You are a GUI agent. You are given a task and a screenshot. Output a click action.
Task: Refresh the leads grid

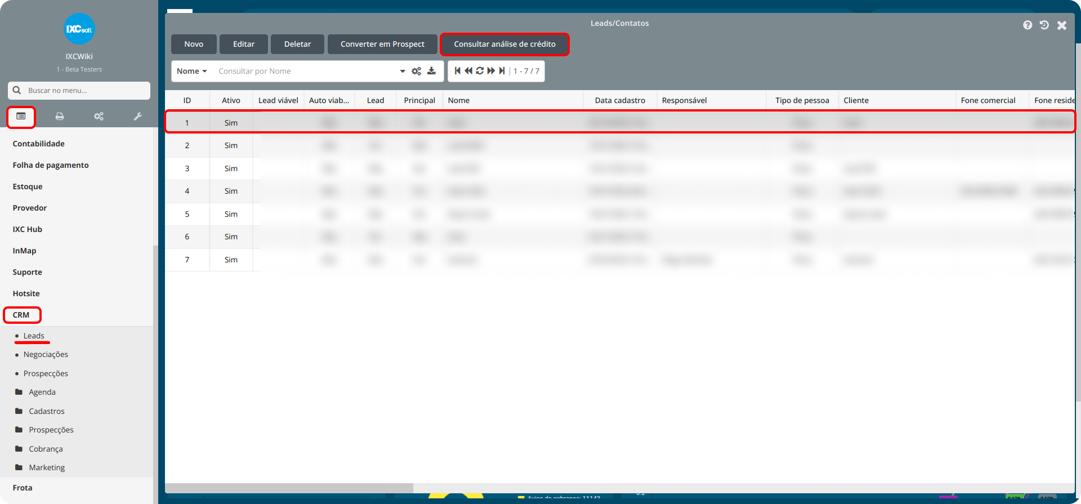tap(480, 71)
